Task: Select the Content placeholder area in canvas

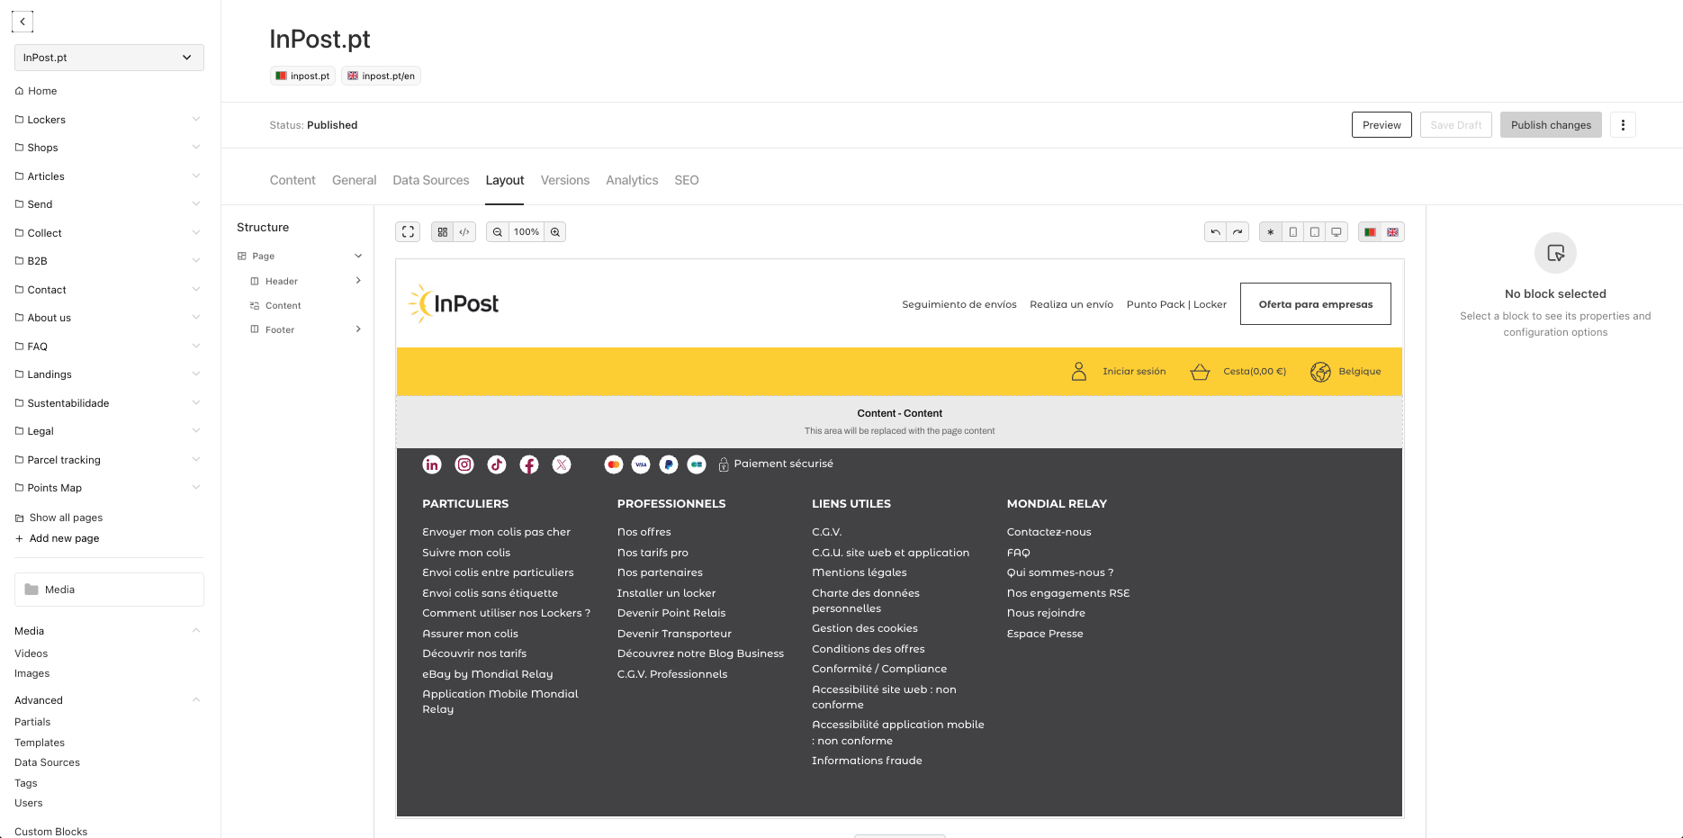Action: click(899, 422)
